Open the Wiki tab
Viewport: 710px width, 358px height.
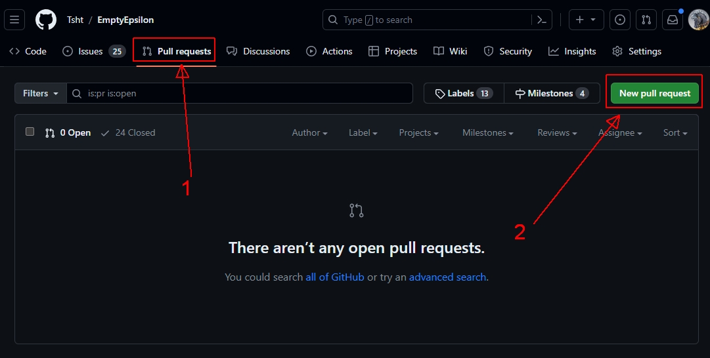450,52
